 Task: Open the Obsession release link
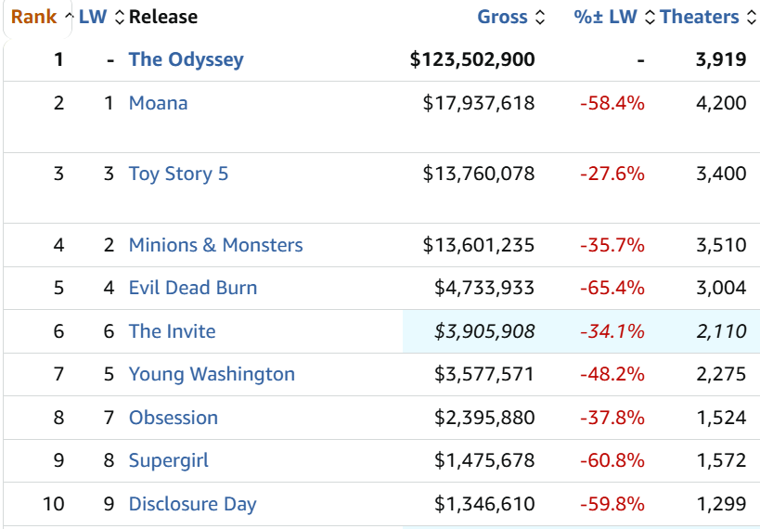pos(173,418)
